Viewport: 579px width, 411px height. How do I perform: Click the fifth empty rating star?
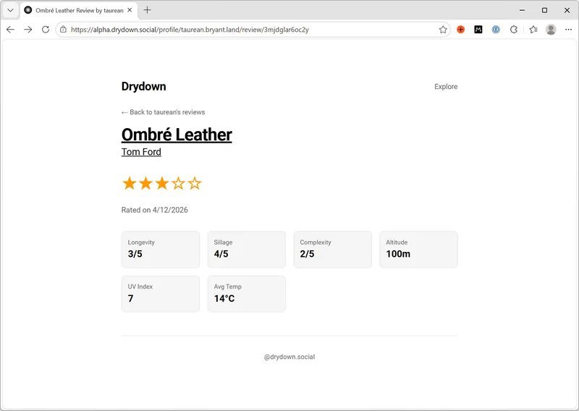tap(194, 183)
